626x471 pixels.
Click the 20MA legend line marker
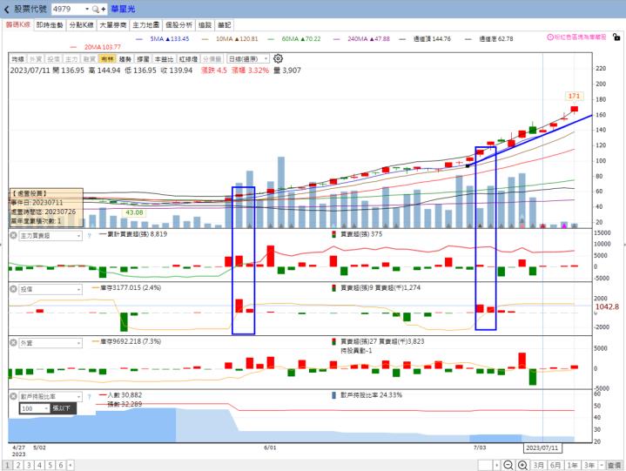[x=73, y=47]
